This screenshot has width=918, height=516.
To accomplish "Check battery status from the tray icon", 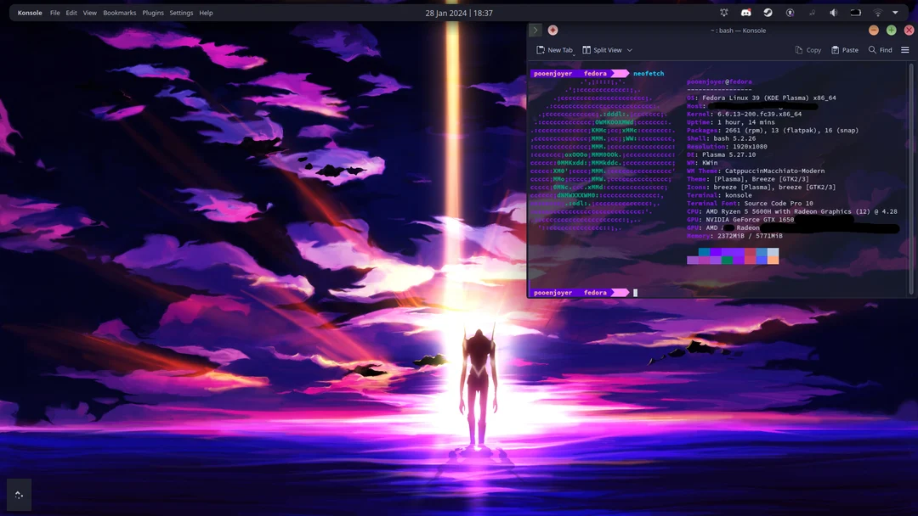I will 856,13.
